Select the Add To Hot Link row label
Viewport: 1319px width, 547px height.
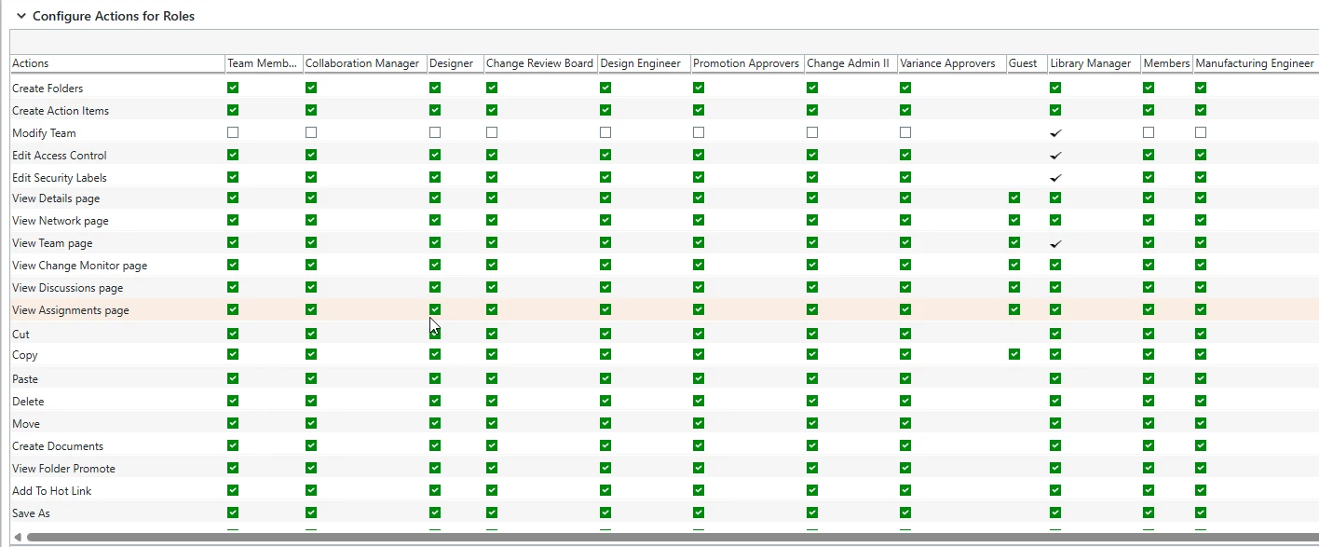pyautogui.click(x=52, y=491)
